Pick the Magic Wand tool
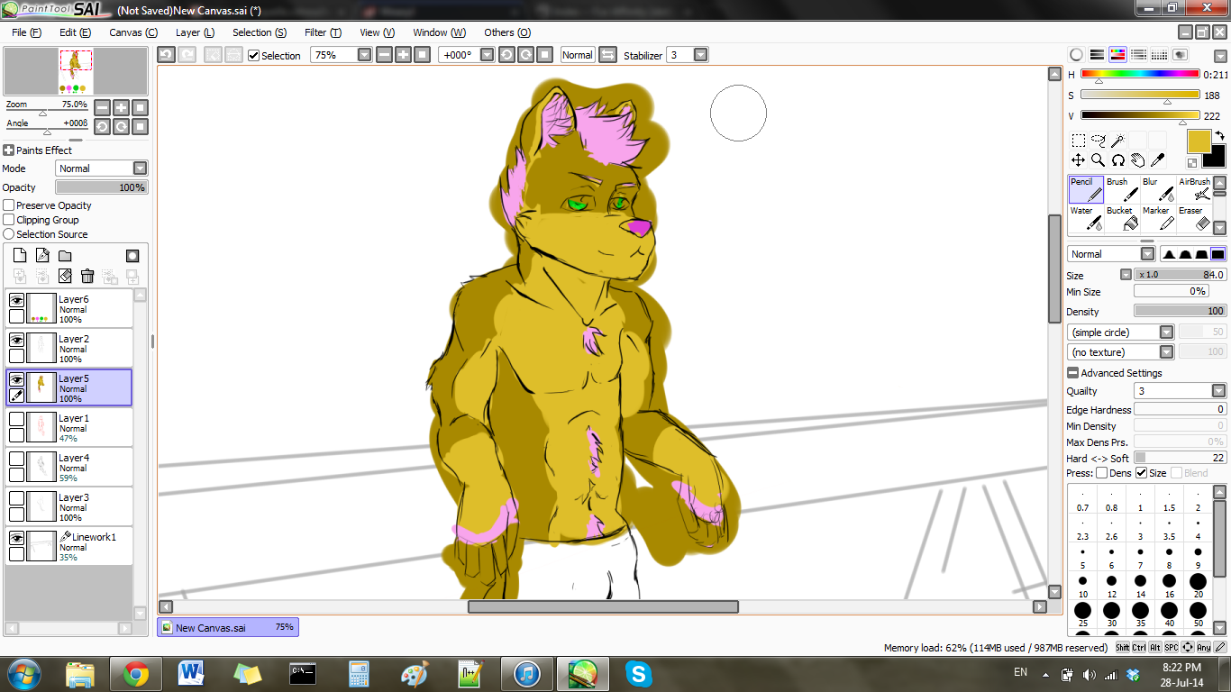Screen dimensions: 1231x692 click(x=1117, y=141)
